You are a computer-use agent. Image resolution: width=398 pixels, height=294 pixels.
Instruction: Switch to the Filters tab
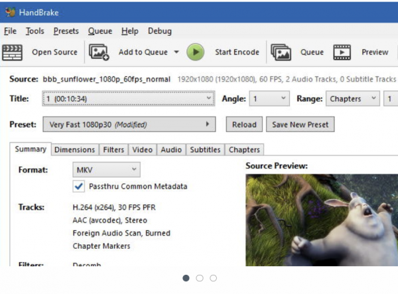(x=113, y=149)
